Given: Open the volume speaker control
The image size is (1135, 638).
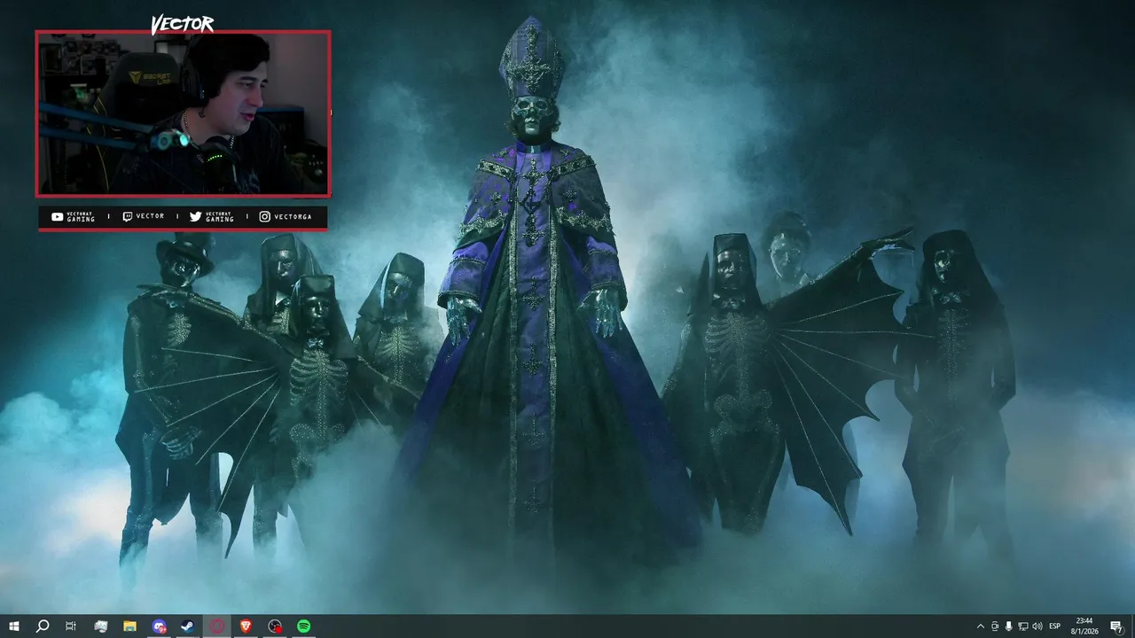Looking at the screenshot, I should coord(1037,626).
